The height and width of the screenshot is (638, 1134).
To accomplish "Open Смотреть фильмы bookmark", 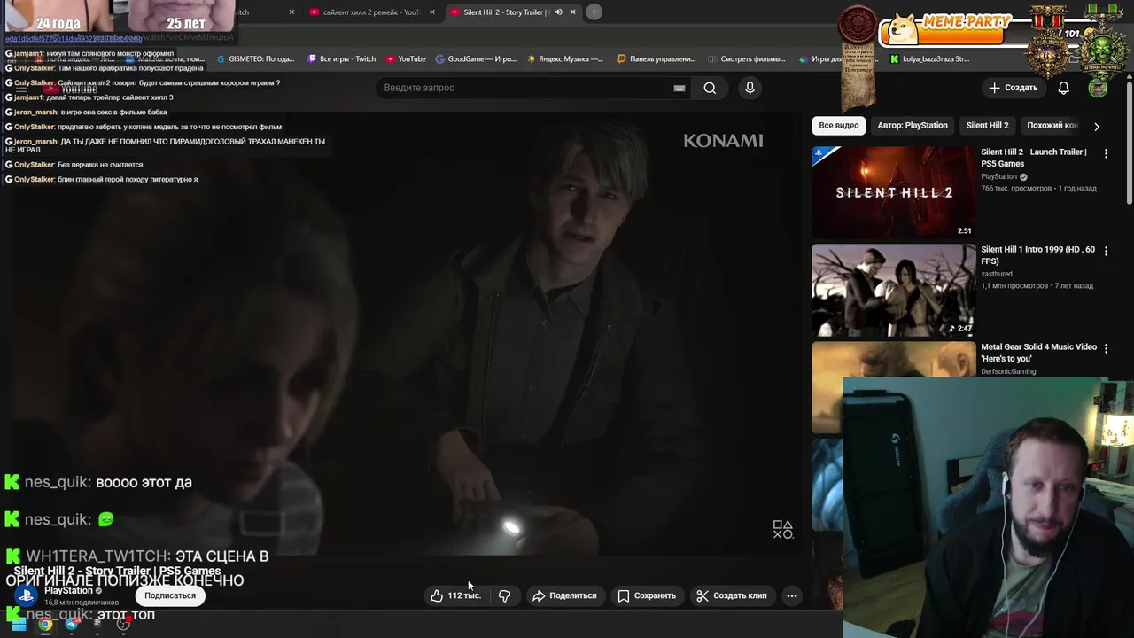I will coord(746,59).
